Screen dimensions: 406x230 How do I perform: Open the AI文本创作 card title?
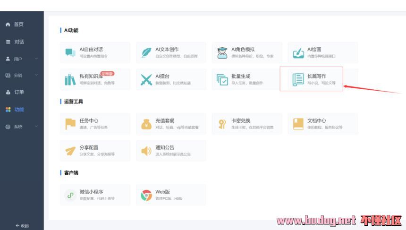click(167, 50)
